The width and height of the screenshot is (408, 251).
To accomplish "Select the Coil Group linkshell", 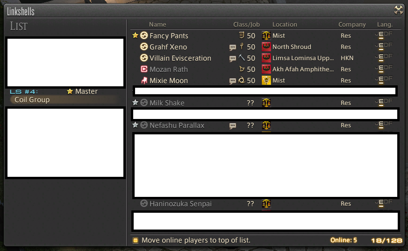I will [x=65, y=100].
